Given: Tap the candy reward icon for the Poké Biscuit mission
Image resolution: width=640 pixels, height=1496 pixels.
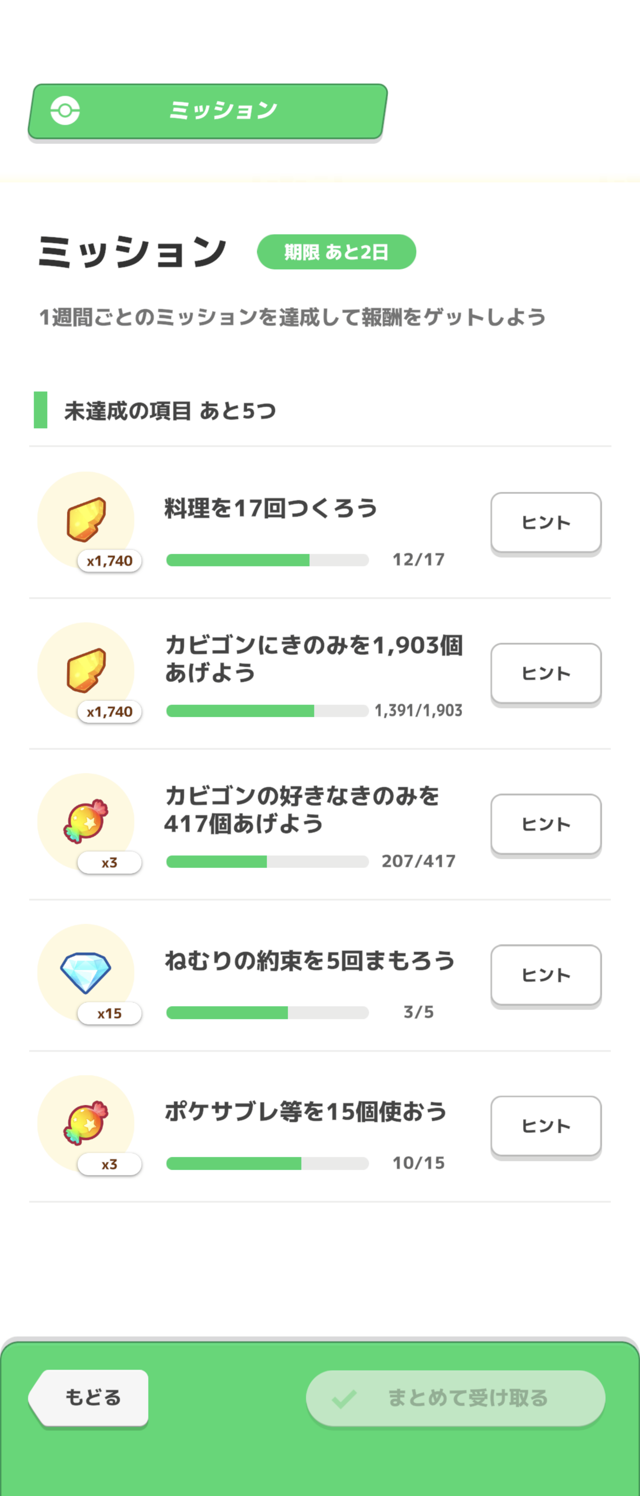Looking at the screenshot, I should [86, 1122].
